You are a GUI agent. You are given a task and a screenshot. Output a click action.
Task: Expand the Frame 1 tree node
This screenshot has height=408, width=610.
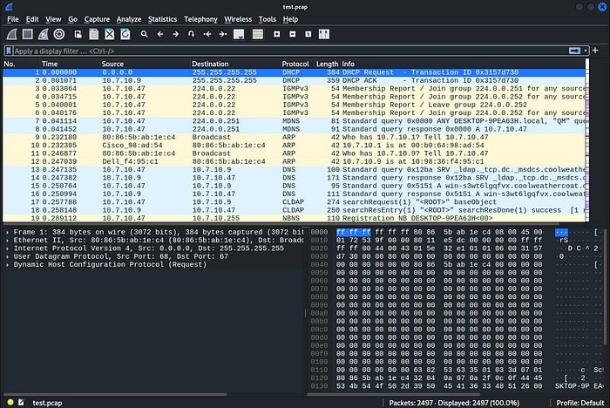coord(7,232)
